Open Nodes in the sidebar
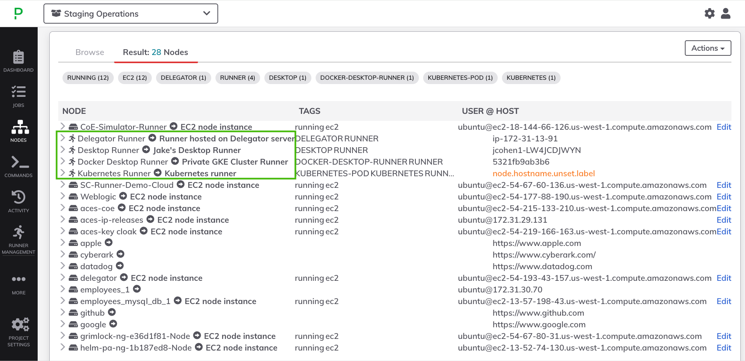The image size is (745, 361). click(19, 131)
